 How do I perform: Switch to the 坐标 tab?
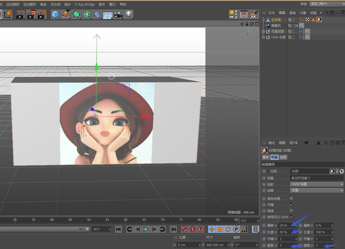point(283,157)
